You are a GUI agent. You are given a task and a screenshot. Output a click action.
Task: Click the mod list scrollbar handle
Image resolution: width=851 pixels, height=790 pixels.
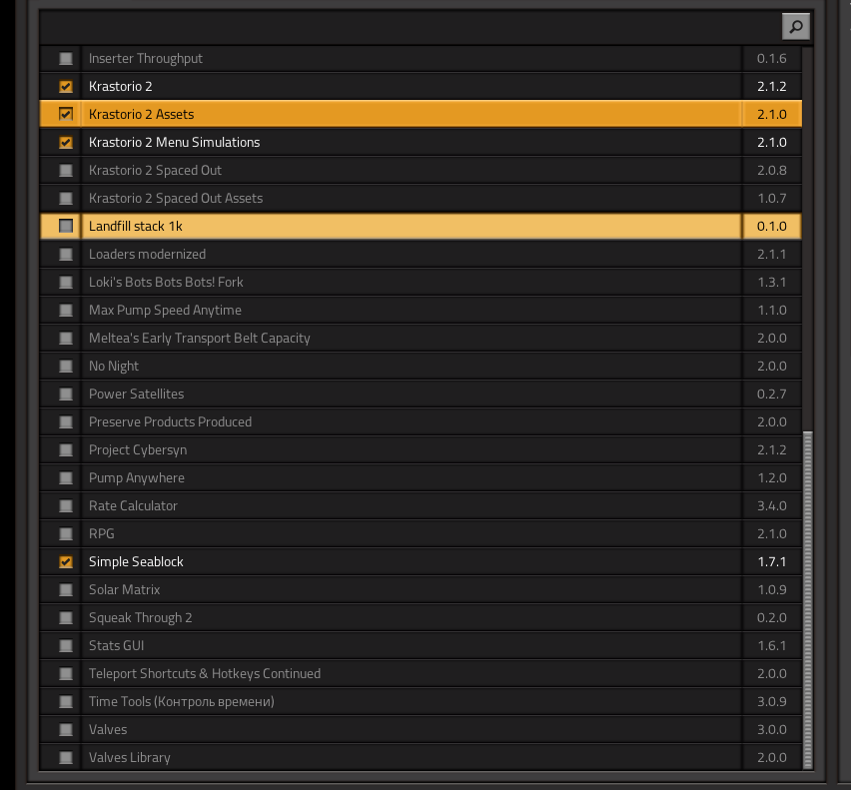tap(808, 600)
